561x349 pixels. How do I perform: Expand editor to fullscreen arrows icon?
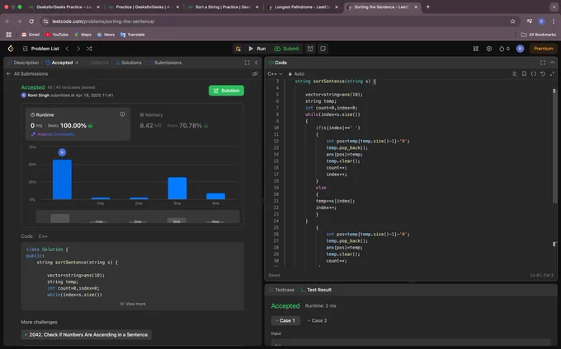click(552, 74)
